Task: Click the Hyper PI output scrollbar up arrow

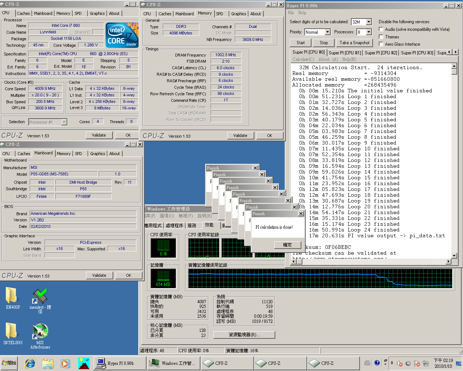Action: click(x=454, y=66)
